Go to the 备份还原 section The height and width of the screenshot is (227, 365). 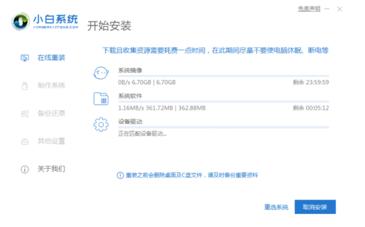51,113
